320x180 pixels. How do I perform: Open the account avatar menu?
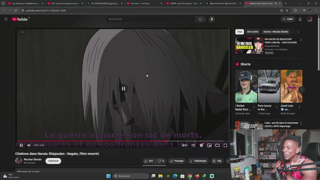click(x=310, y=19)
